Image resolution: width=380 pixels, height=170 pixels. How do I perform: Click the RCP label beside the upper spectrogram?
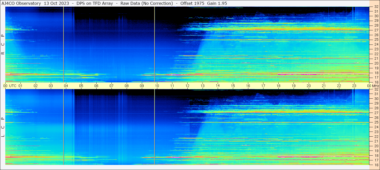point(3,44)
